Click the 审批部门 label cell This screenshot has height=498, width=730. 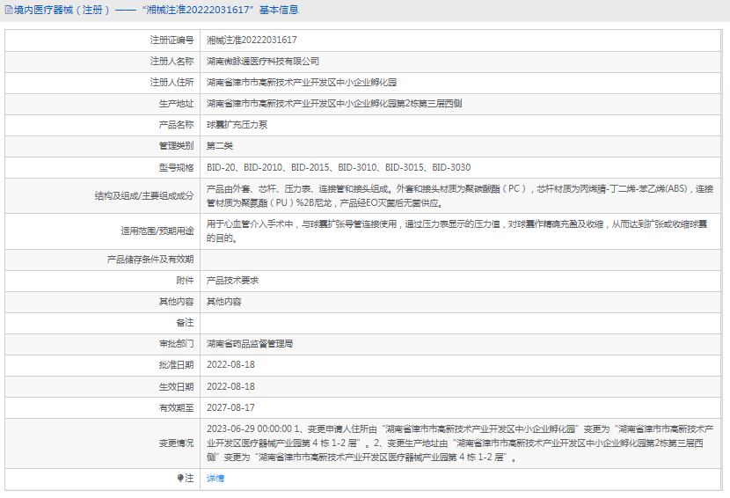[102, 344]
